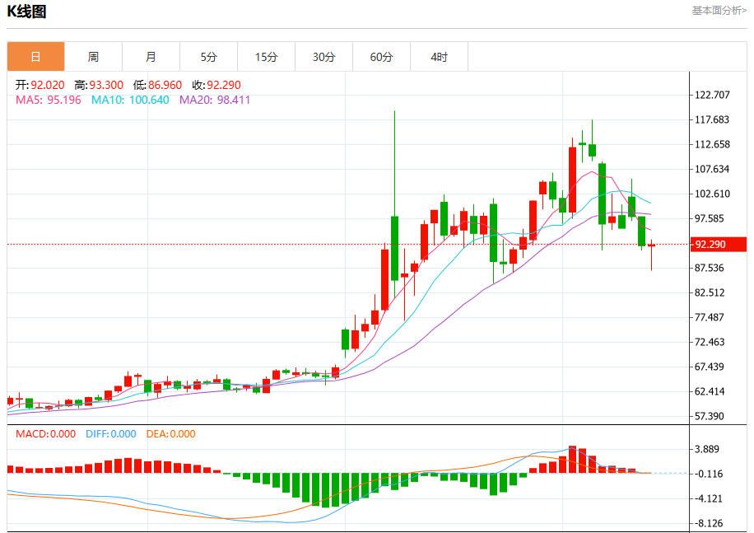Click the tallest red MACD histogram bar
754x533 pixels.
(x=572, y=460)
